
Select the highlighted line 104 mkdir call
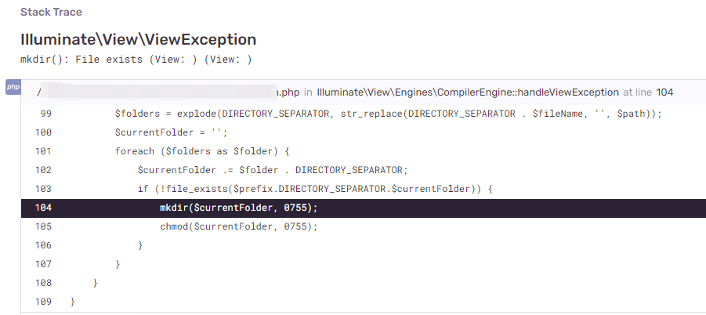click(x=239, y=208)
